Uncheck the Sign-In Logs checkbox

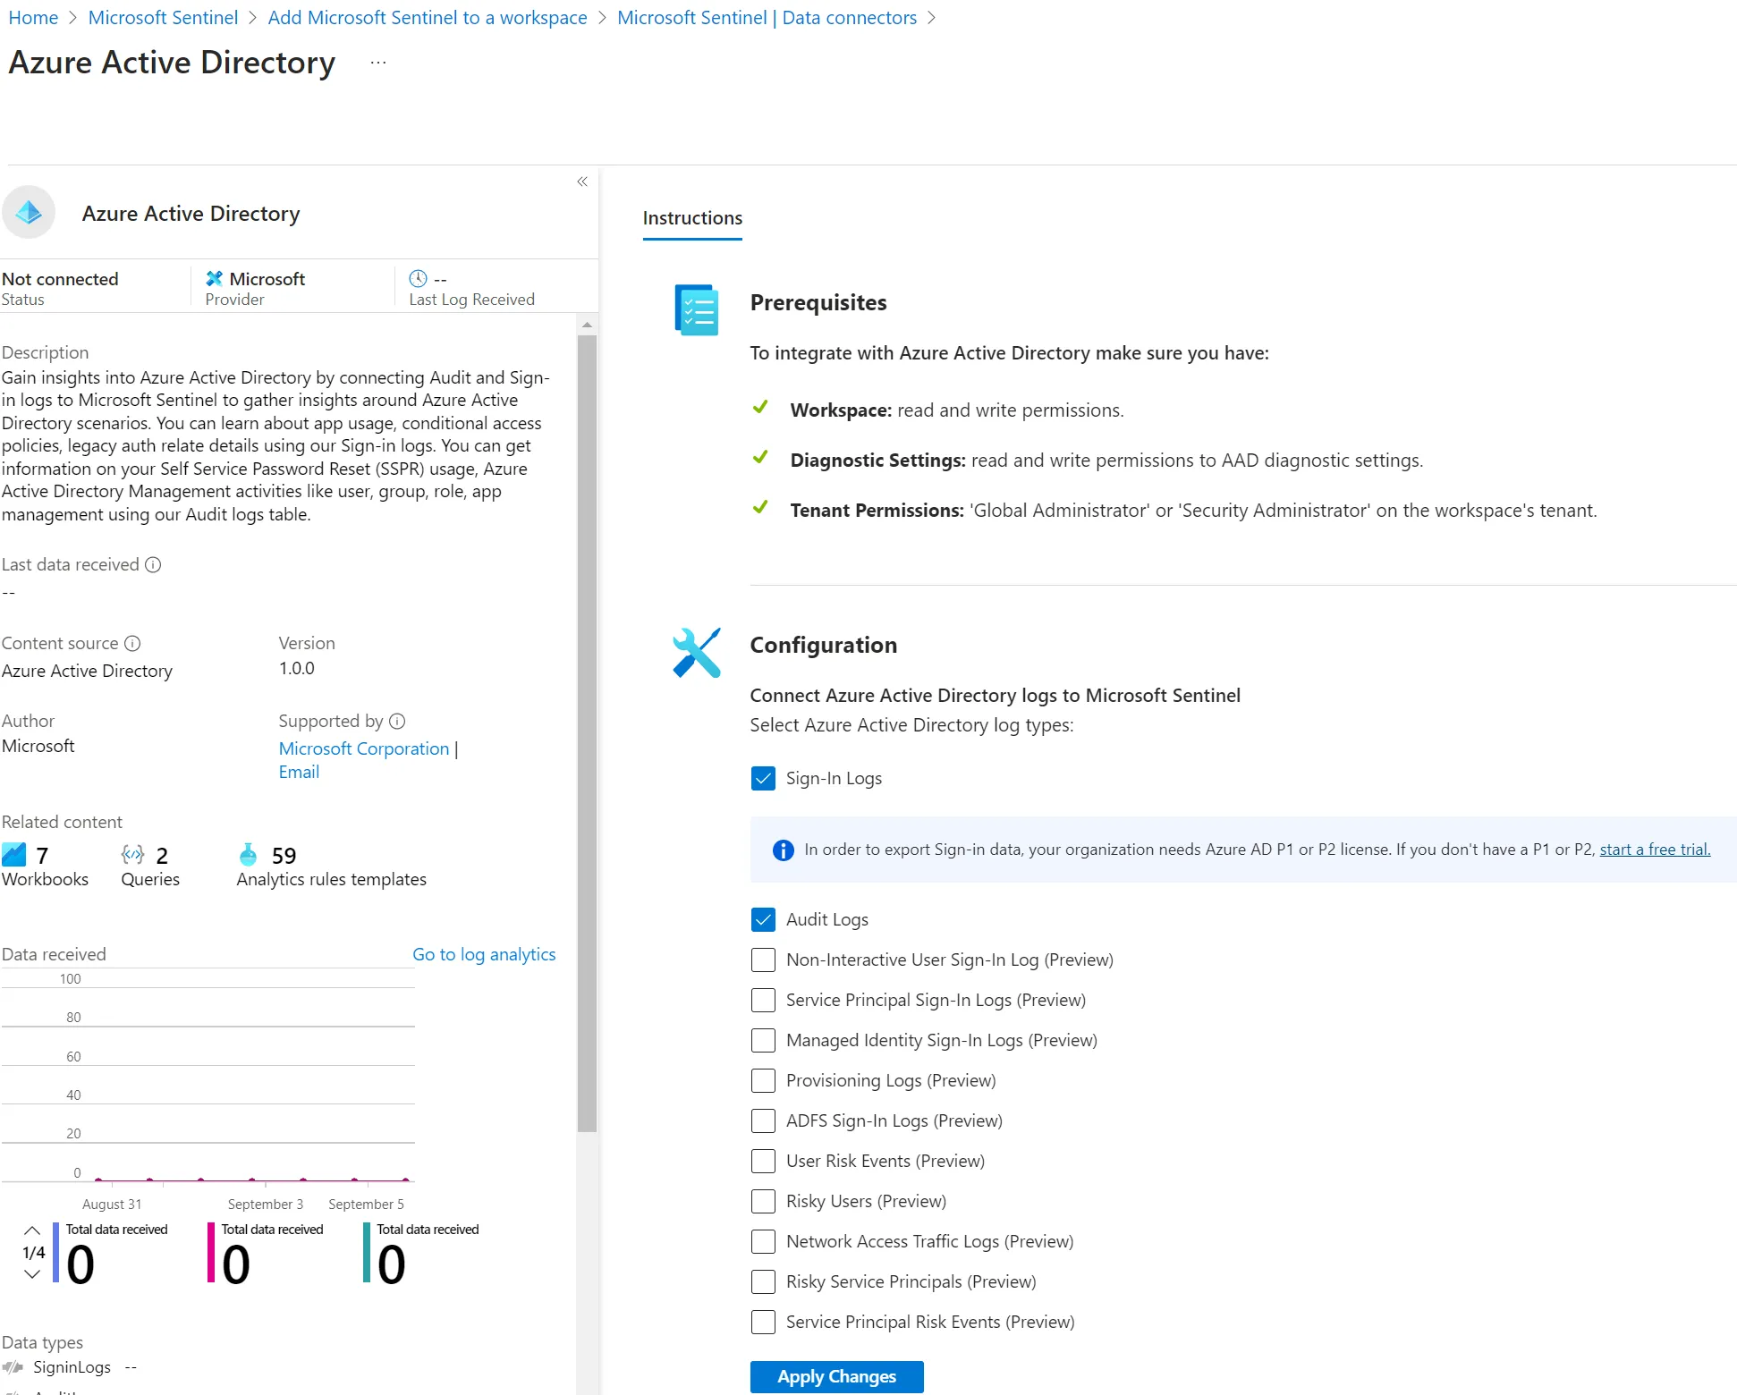click(763, 778)
